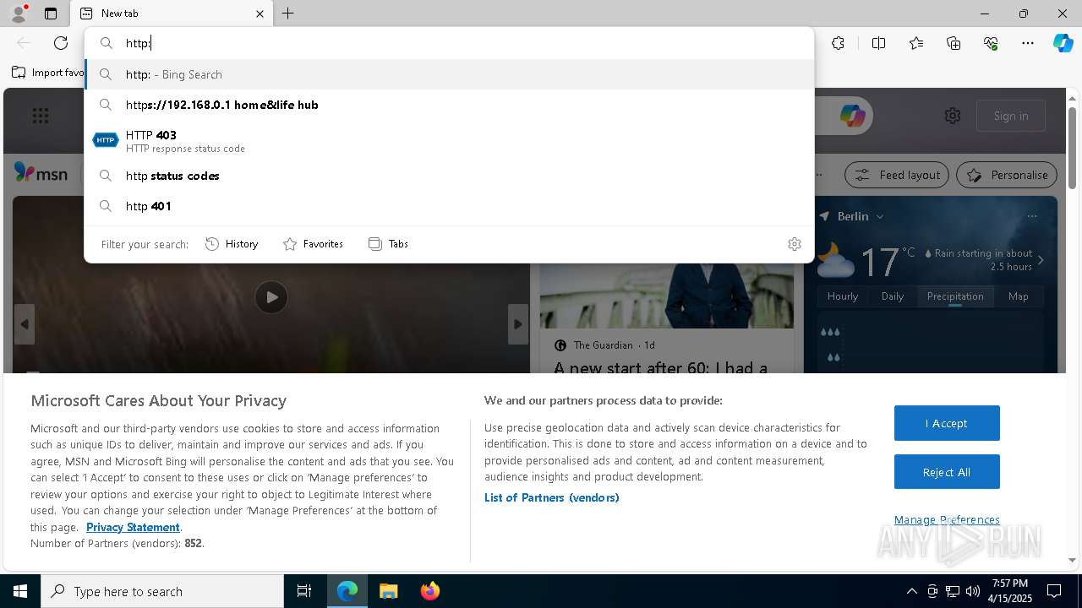The height and width of the screenshot is (608, 1082).
Task: Expand rain forecast details chevron
Action: [1041, 260]
